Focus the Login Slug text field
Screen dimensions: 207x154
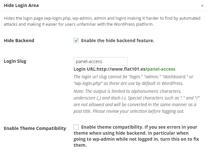(100, 61)
